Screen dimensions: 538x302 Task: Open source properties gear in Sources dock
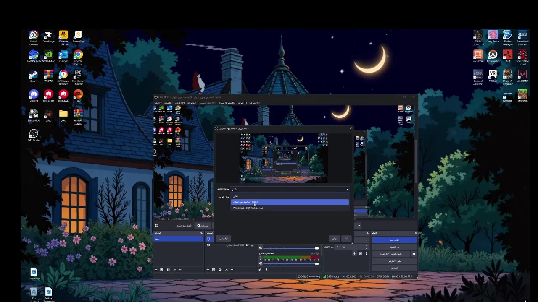(220, 269)
